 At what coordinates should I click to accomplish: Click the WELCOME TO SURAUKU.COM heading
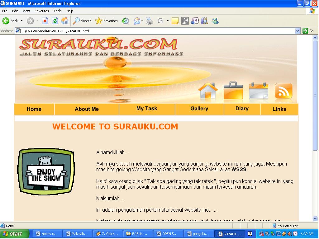pyautogui.click(x=115, y=127)
